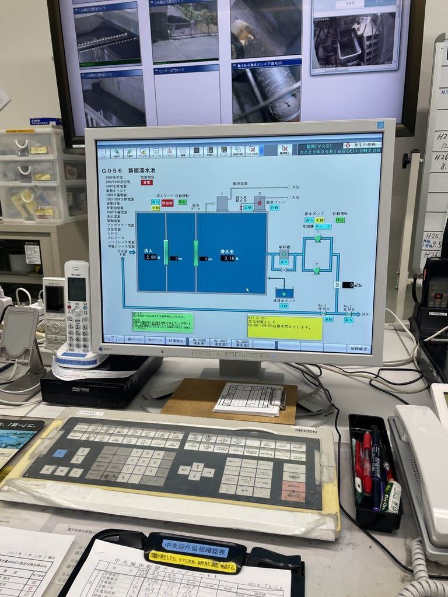Select the 床排水ポンプ floor drain pump symbol

[284, 294]
